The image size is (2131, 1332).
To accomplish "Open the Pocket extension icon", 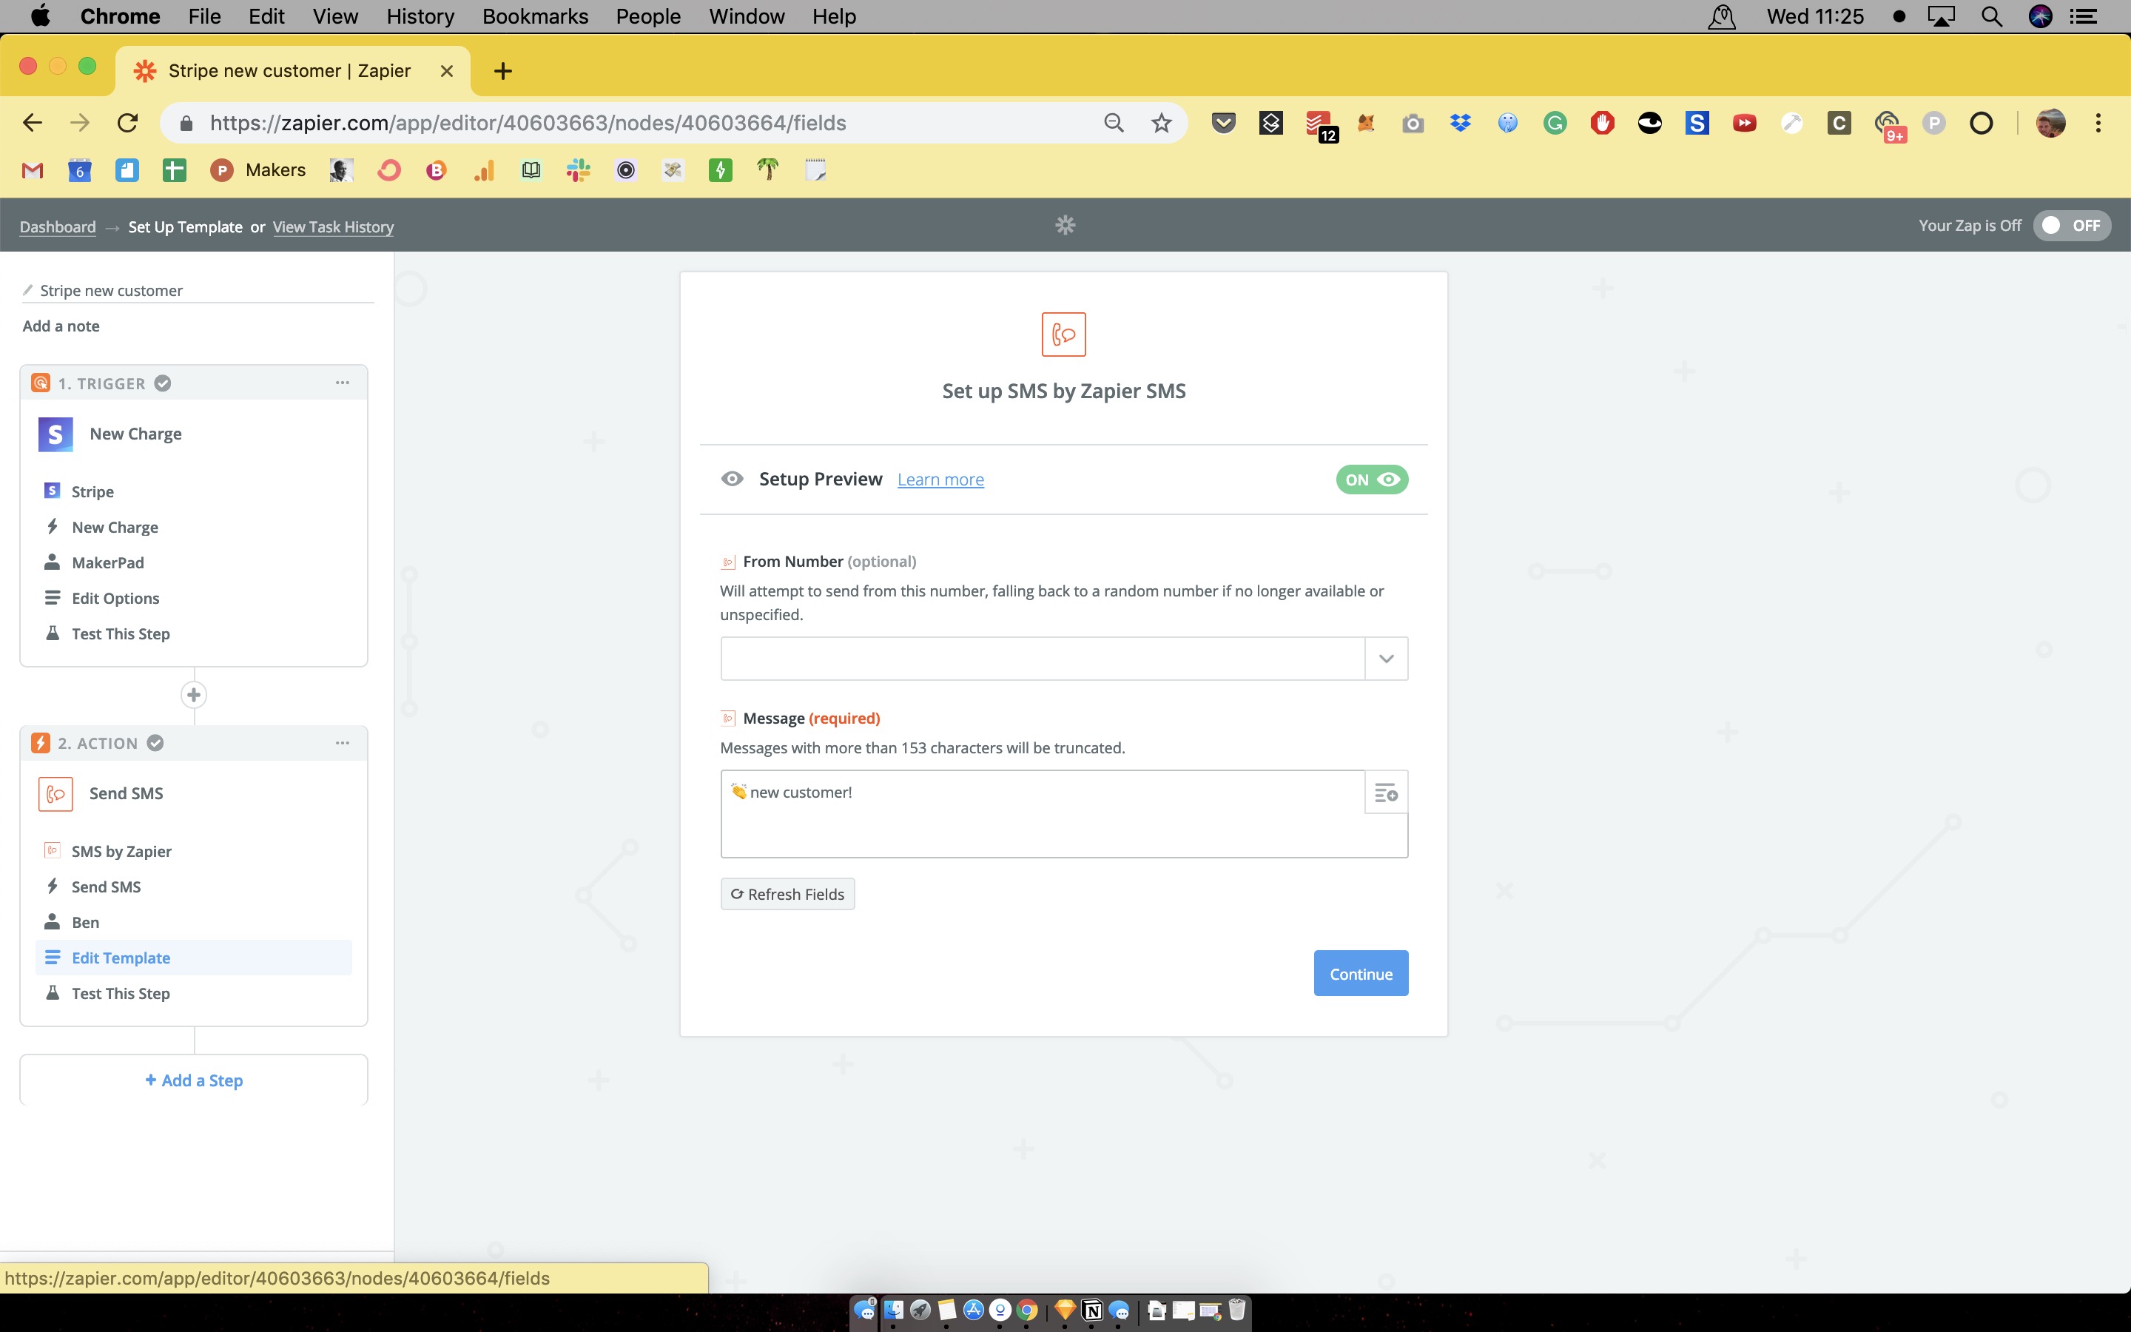I will pos(1223,122).
